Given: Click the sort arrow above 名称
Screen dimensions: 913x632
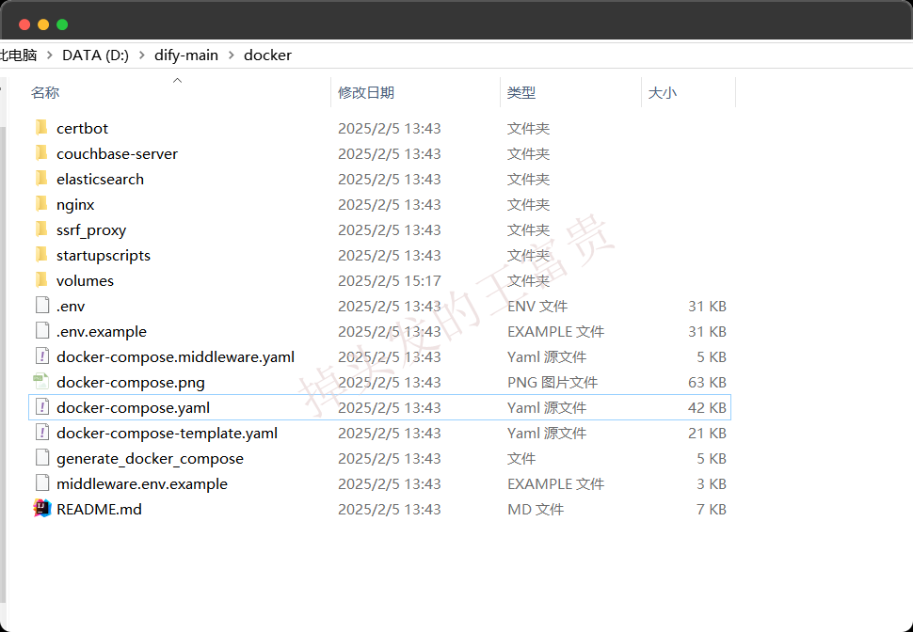Looking at the screenshot, I should point(178,80).
